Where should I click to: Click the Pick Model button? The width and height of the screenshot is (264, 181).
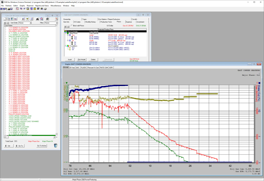pos(81,59)
